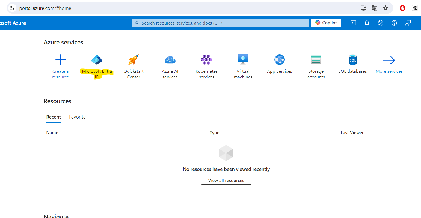Click the Kubernetes services label
The width and height of the screenshot is (421, 218).
click(x=207, y=74)
